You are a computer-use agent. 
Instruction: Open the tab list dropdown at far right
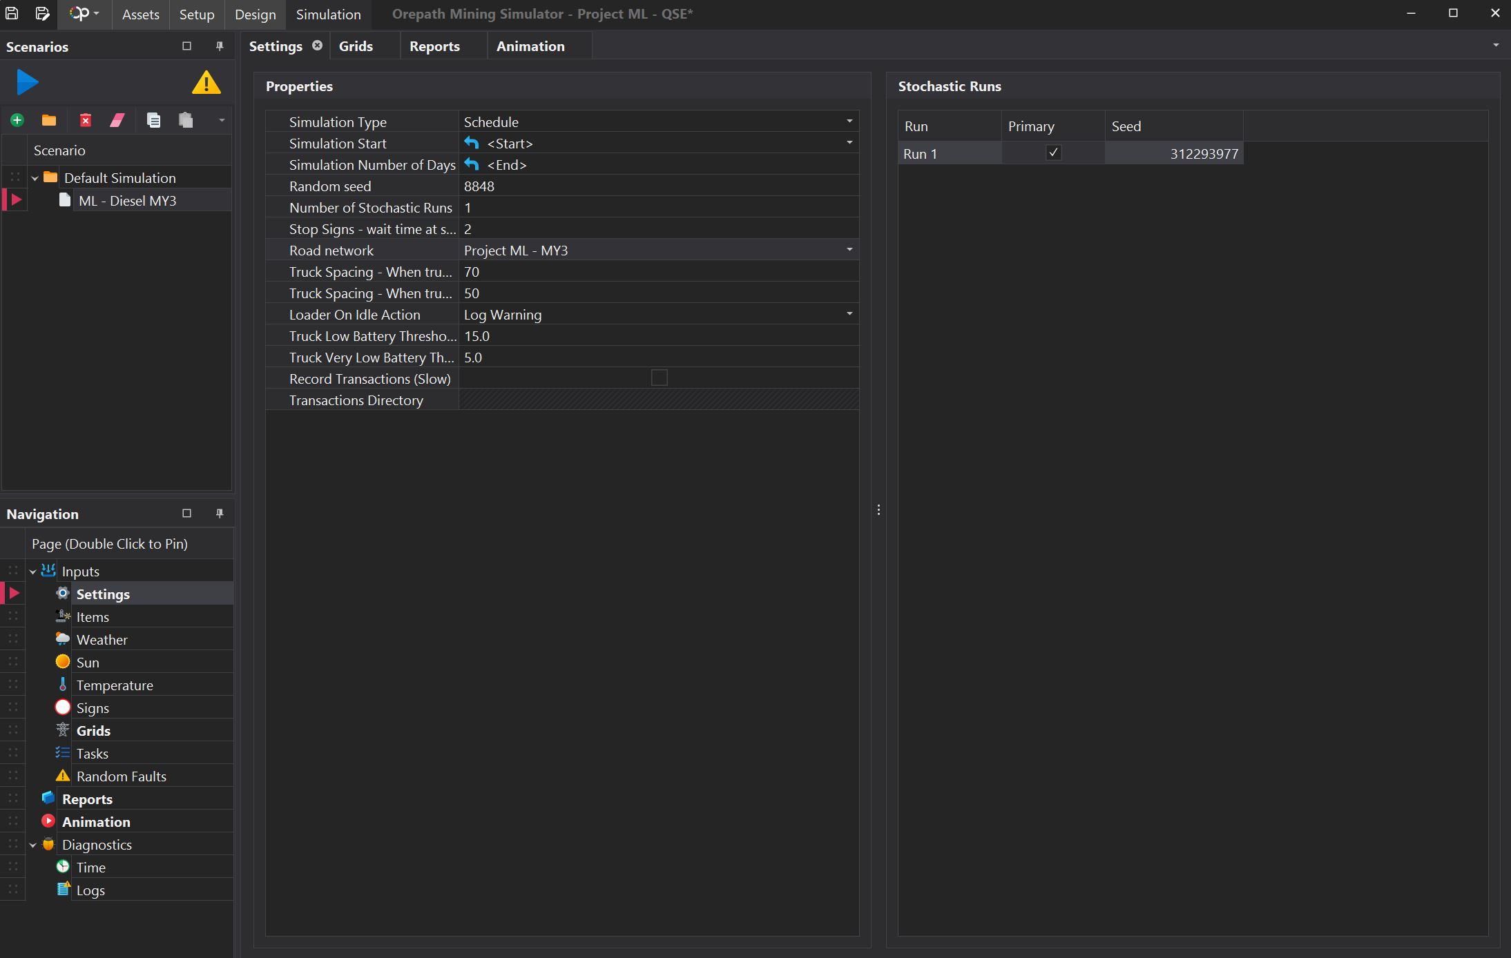1496,46
